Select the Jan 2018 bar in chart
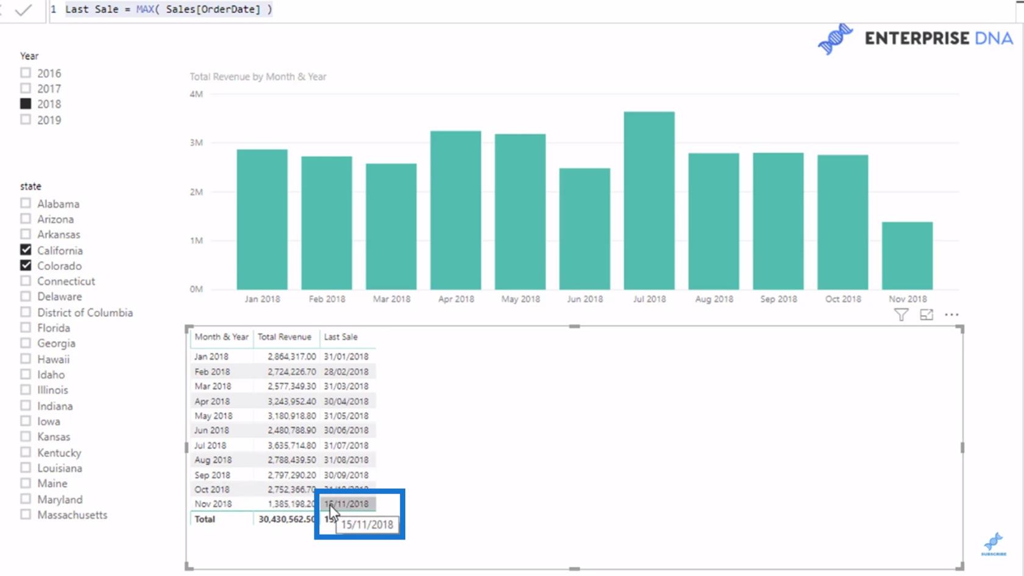The height and width of the screenshot is (576, 1024). (262, 219)
